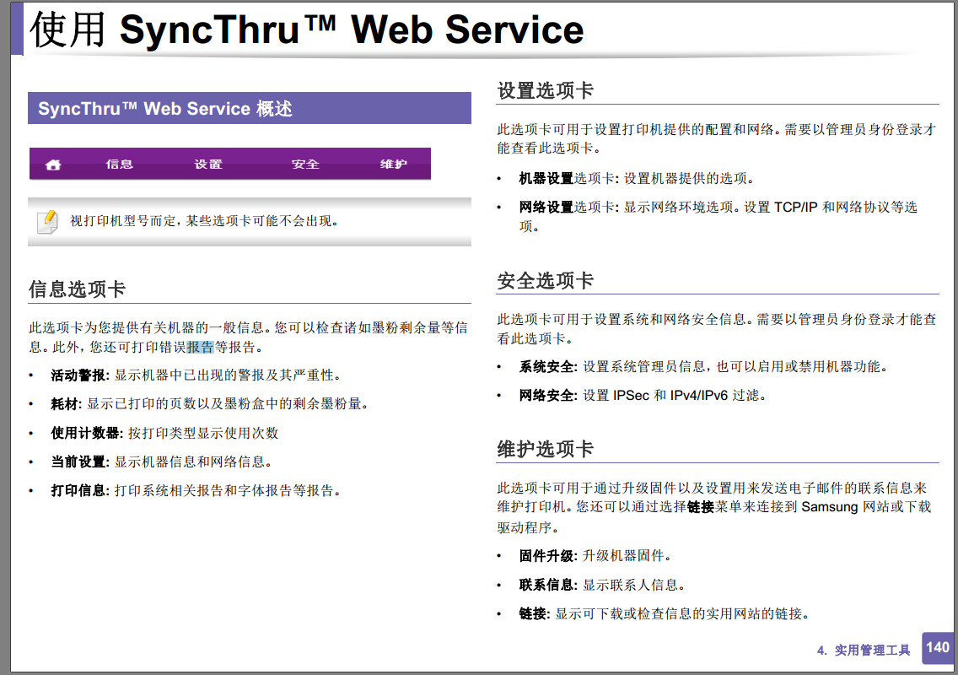Click the bold term "打印信息"
Viewport: 958px width, 675px height.
[78, 490]
